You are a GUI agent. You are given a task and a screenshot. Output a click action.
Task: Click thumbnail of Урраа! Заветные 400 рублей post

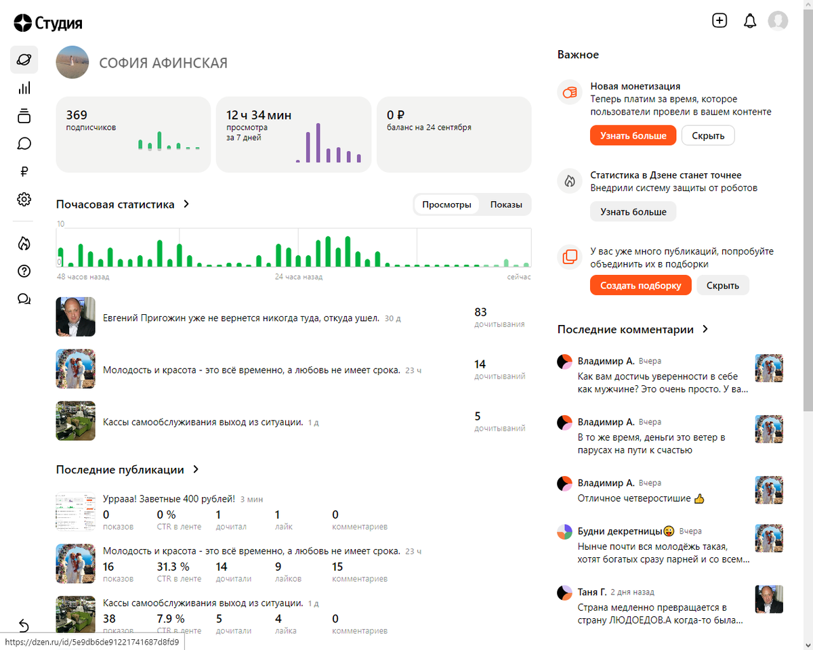[76, 512]
